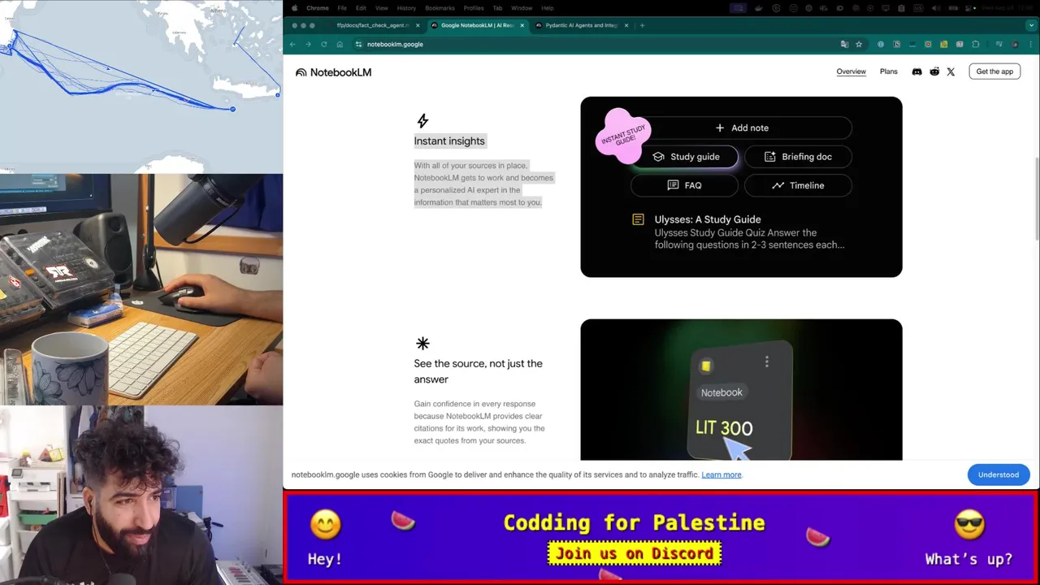This screenshot has height=585, width=1040.
Task: Switch to the fact_check_agent tab
Action: click(x=374, y=25)
